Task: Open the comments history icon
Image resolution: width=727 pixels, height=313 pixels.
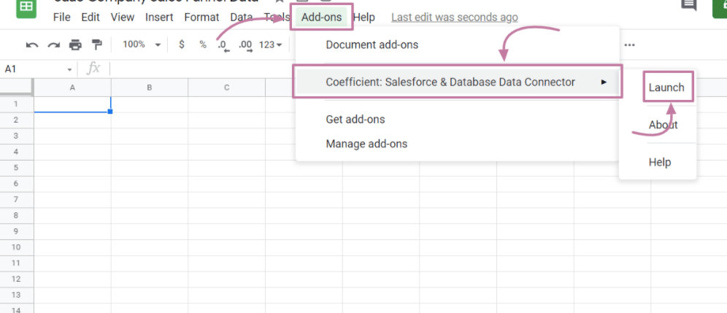Action: coord(689,4)
